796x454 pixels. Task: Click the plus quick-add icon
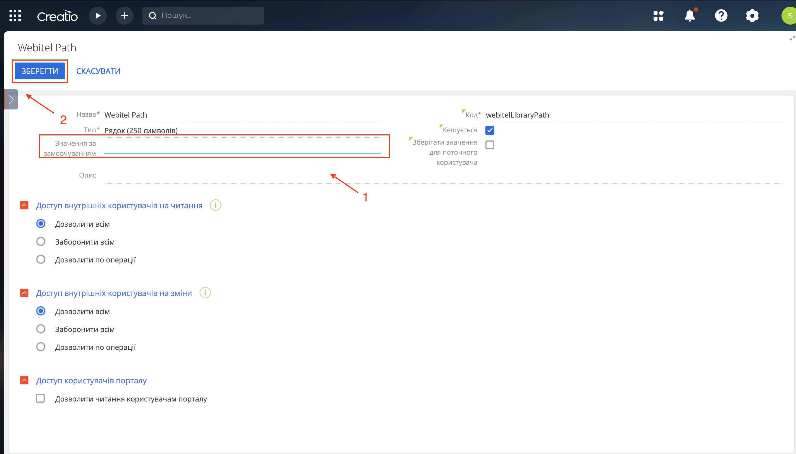[125, 16]
